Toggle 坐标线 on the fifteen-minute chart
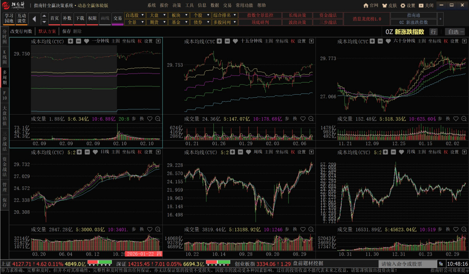Viewport: 469px width, 274px height. pos(281,41)
